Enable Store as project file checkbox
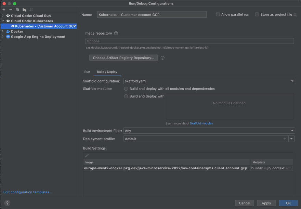This screenshot has width=301, height=209. [257, 14]
